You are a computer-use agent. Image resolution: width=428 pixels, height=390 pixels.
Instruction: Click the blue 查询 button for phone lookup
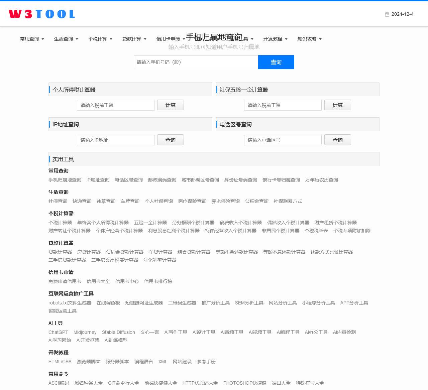[x=276, y=62]
